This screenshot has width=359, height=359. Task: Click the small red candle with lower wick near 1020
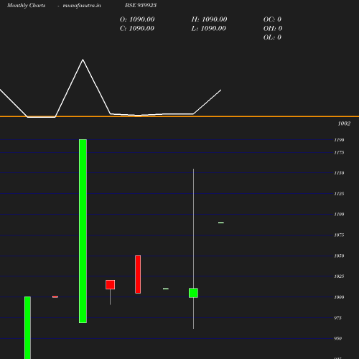coord(110,285)
